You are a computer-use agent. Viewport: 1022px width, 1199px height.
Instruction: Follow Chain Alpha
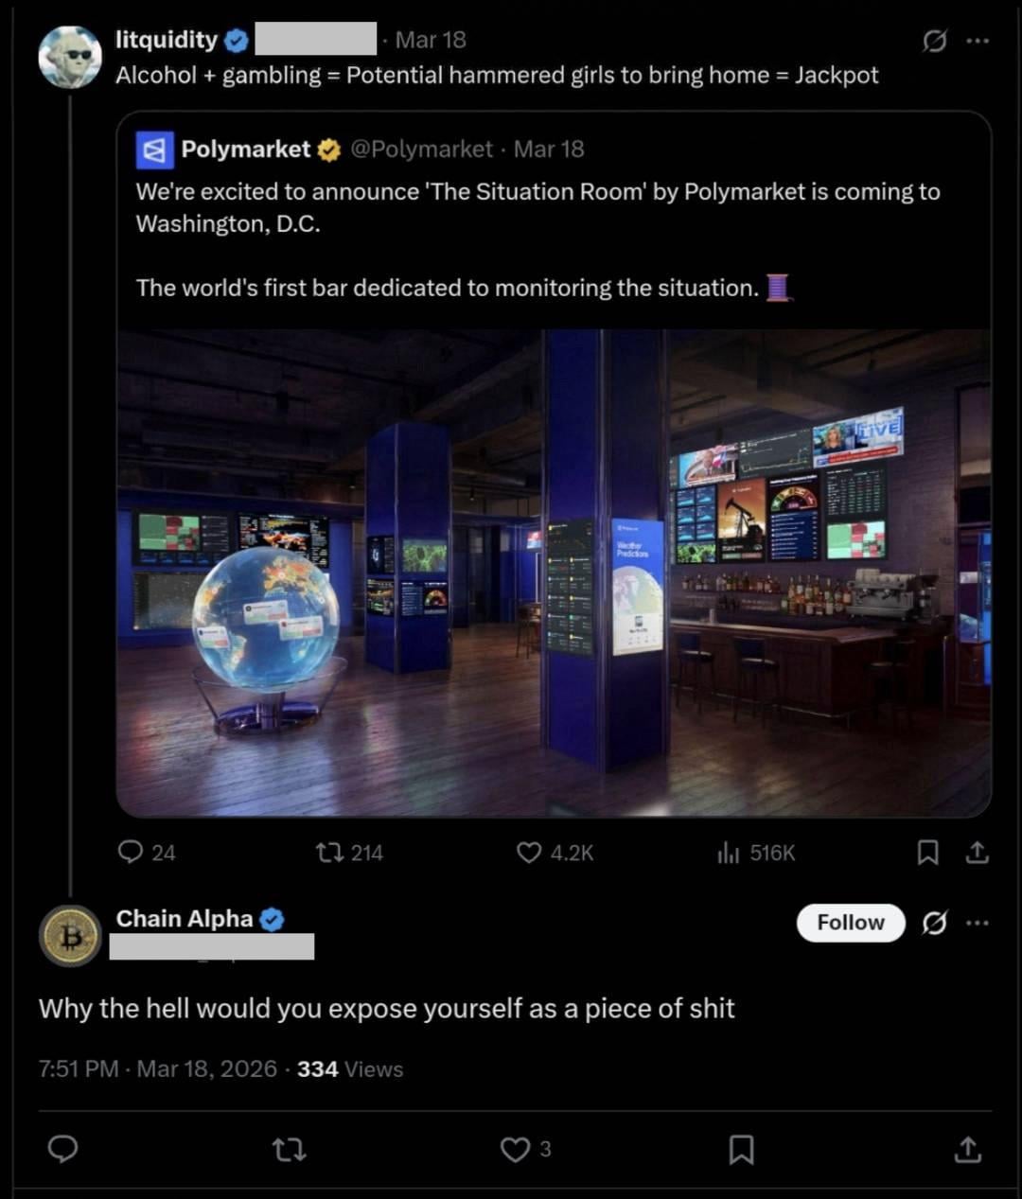click(850, 923)
